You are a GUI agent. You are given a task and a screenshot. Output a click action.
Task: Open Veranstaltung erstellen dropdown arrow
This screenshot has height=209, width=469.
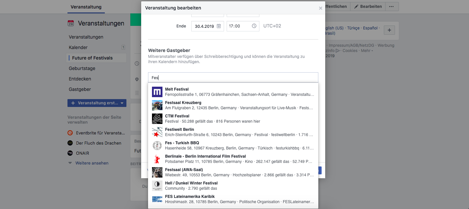pos(122,103)
